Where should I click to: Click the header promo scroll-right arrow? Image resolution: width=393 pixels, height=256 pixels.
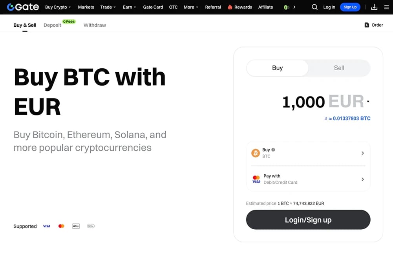pos(294,7)
